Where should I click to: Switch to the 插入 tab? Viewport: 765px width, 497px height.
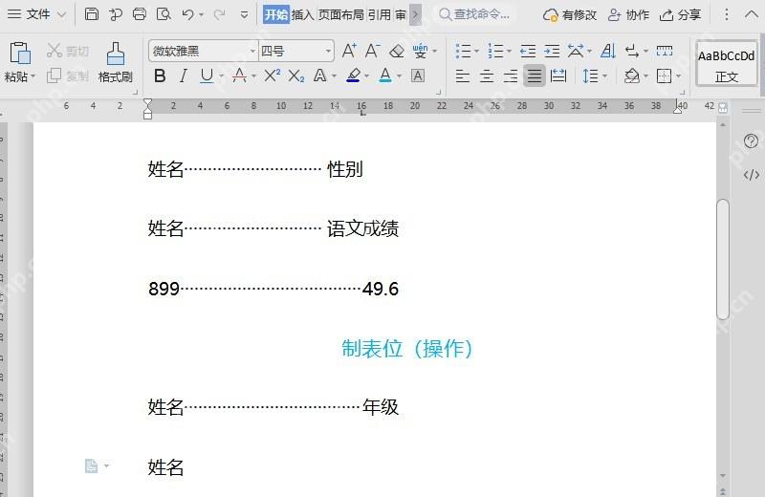click(302, 14)
